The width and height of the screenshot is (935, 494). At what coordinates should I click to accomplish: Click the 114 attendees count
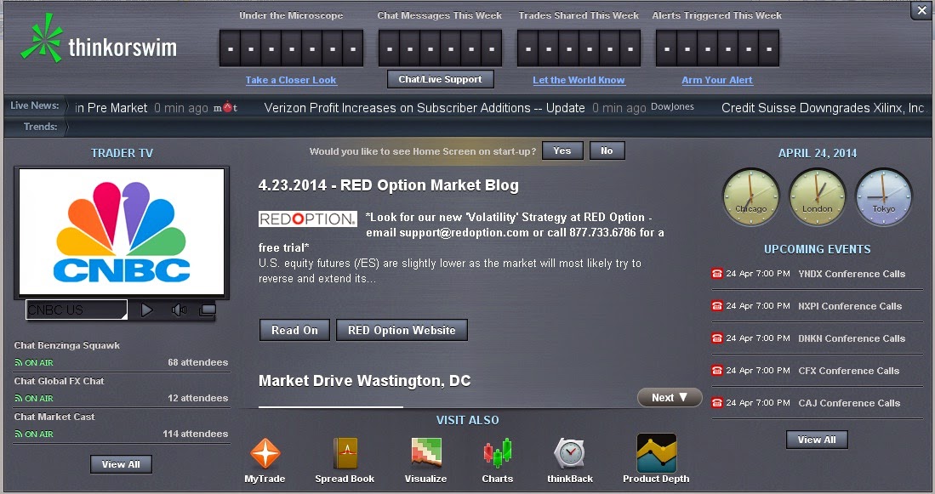coord(196,434)
